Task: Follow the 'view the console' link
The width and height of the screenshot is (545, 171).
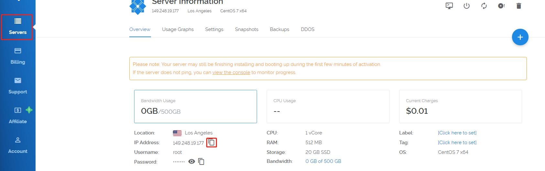Action: pos(231,72)
